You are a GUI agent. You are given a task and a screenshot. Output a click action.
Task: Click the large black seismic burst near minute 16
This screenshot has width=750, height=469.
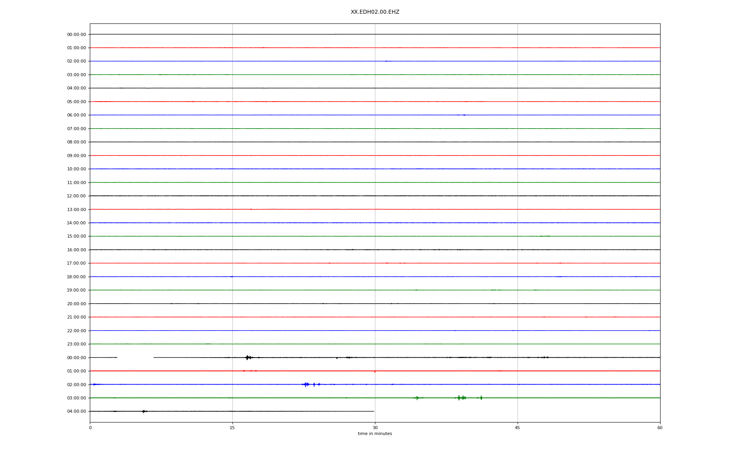[247, 358]
